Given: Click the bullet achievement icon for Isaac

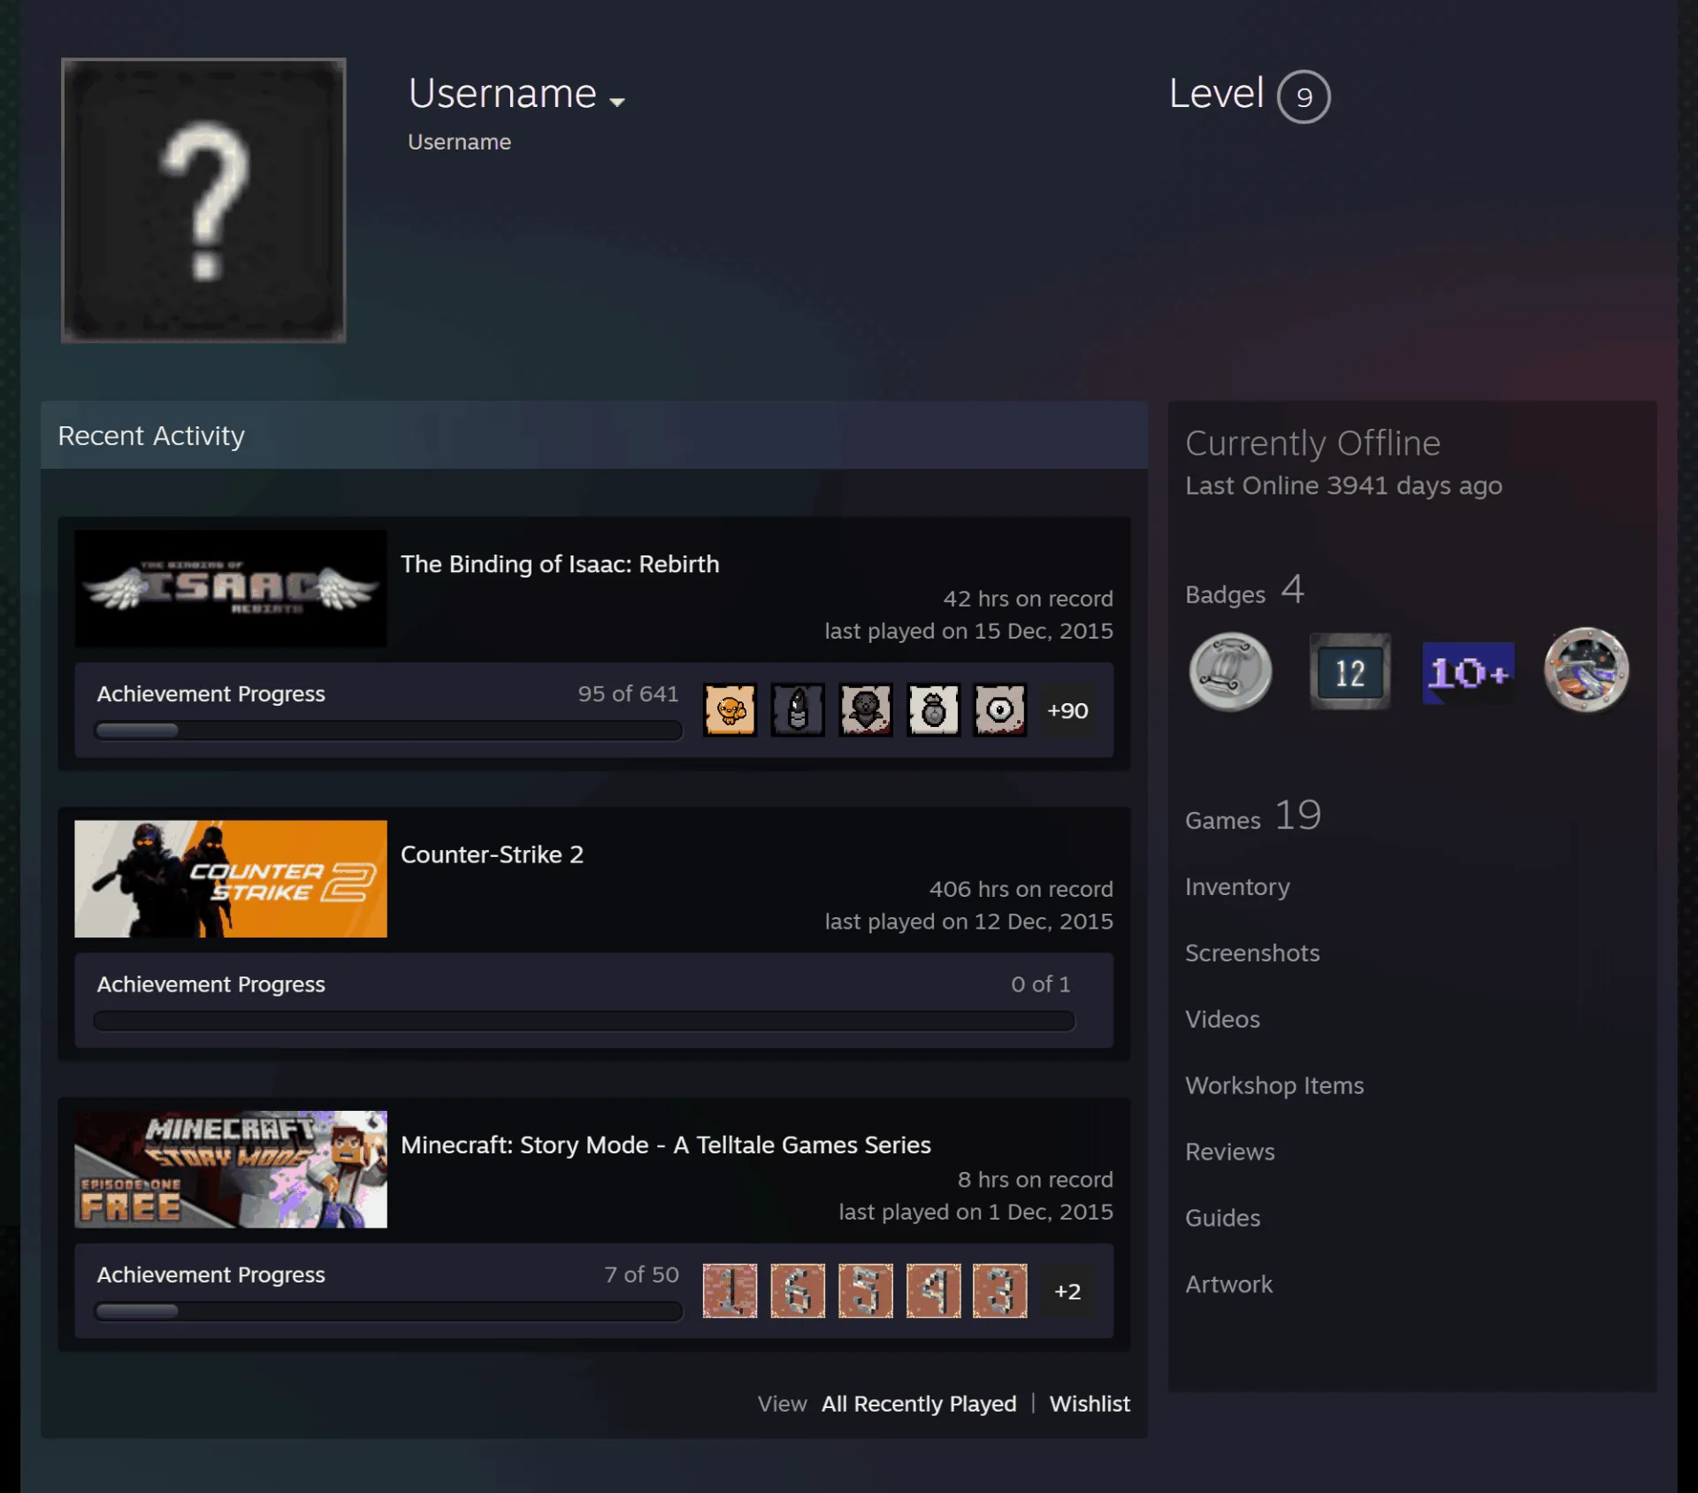Looking at the screenshot, I should coord(798,709).
